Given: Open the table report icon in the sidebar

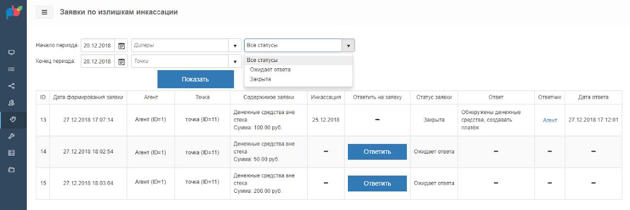Looking at the screenshot, I should coord(12,153).
